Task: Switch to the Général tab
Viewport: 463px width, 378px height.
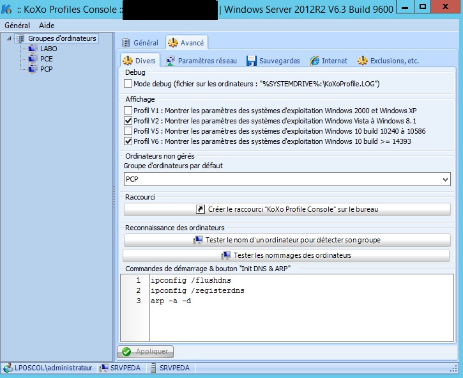Action: click(x=140, y=43)
